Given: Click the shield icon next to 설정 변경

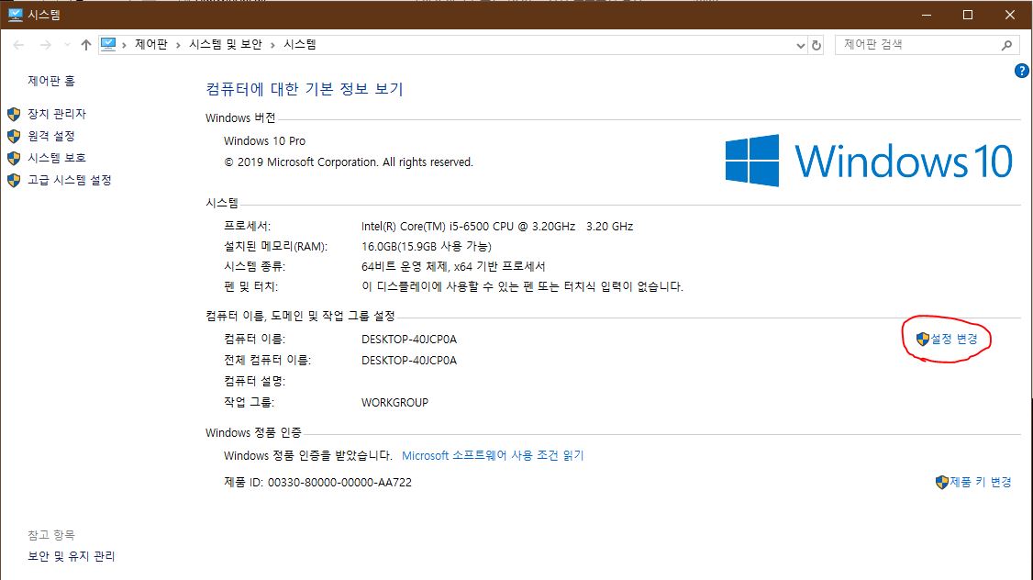Looking at the screenshot, I should [x=922, y=339].
